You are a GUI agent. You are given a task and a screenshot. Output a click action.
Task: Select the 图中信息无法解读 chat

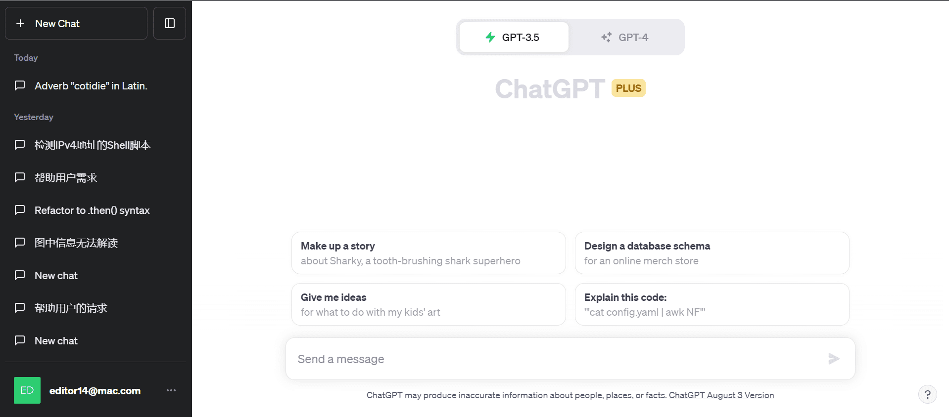[x=76, y=243]
